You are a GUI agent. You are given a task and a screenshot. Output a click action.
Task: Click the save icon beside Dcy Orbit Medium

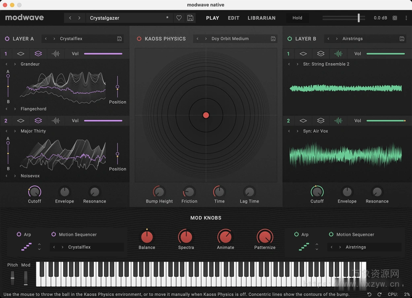tap(273, 39)
